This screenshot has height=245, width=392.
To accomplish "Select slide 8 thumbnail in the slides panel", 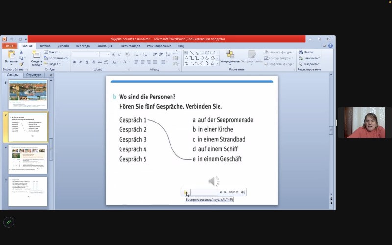I will (x=28, y=159).
